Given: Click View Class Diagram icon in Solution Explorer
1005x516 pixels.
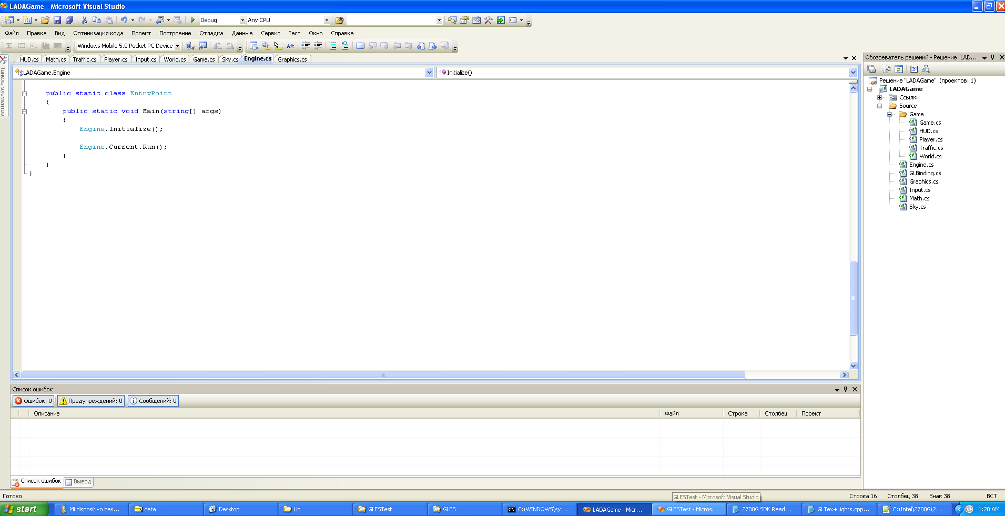Looking at the screenshot, I should [926, 69].
